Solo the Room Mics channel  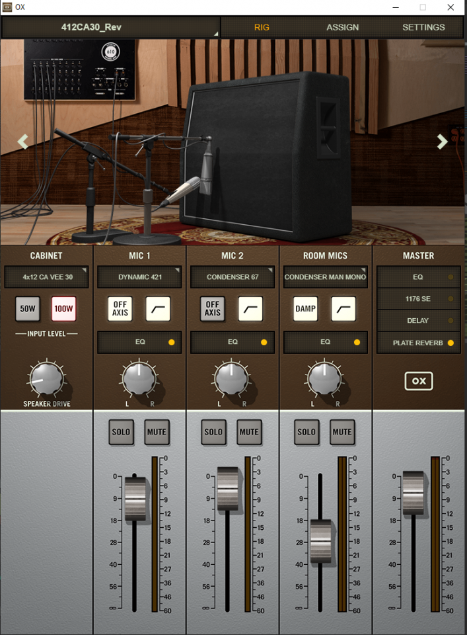306,432
